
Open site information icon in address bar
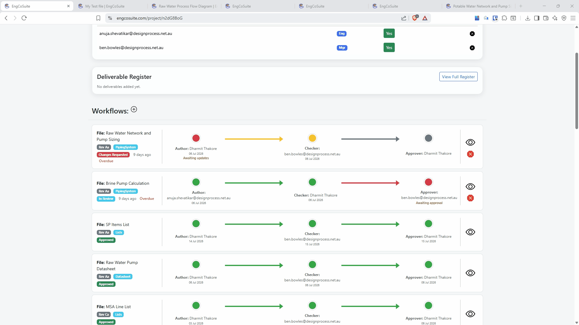[x=110, y=18]
